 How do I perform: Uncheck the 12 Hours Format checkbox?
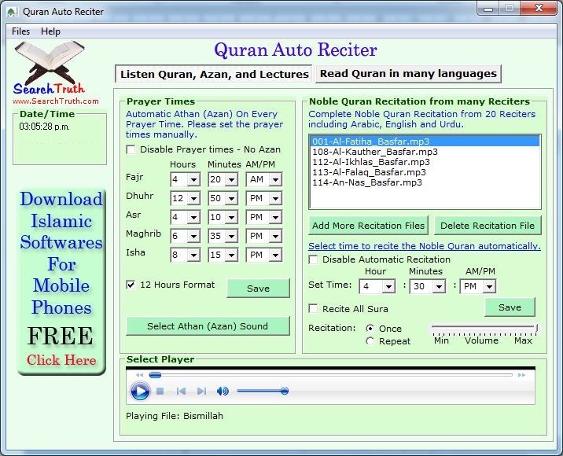pos(131,285)
